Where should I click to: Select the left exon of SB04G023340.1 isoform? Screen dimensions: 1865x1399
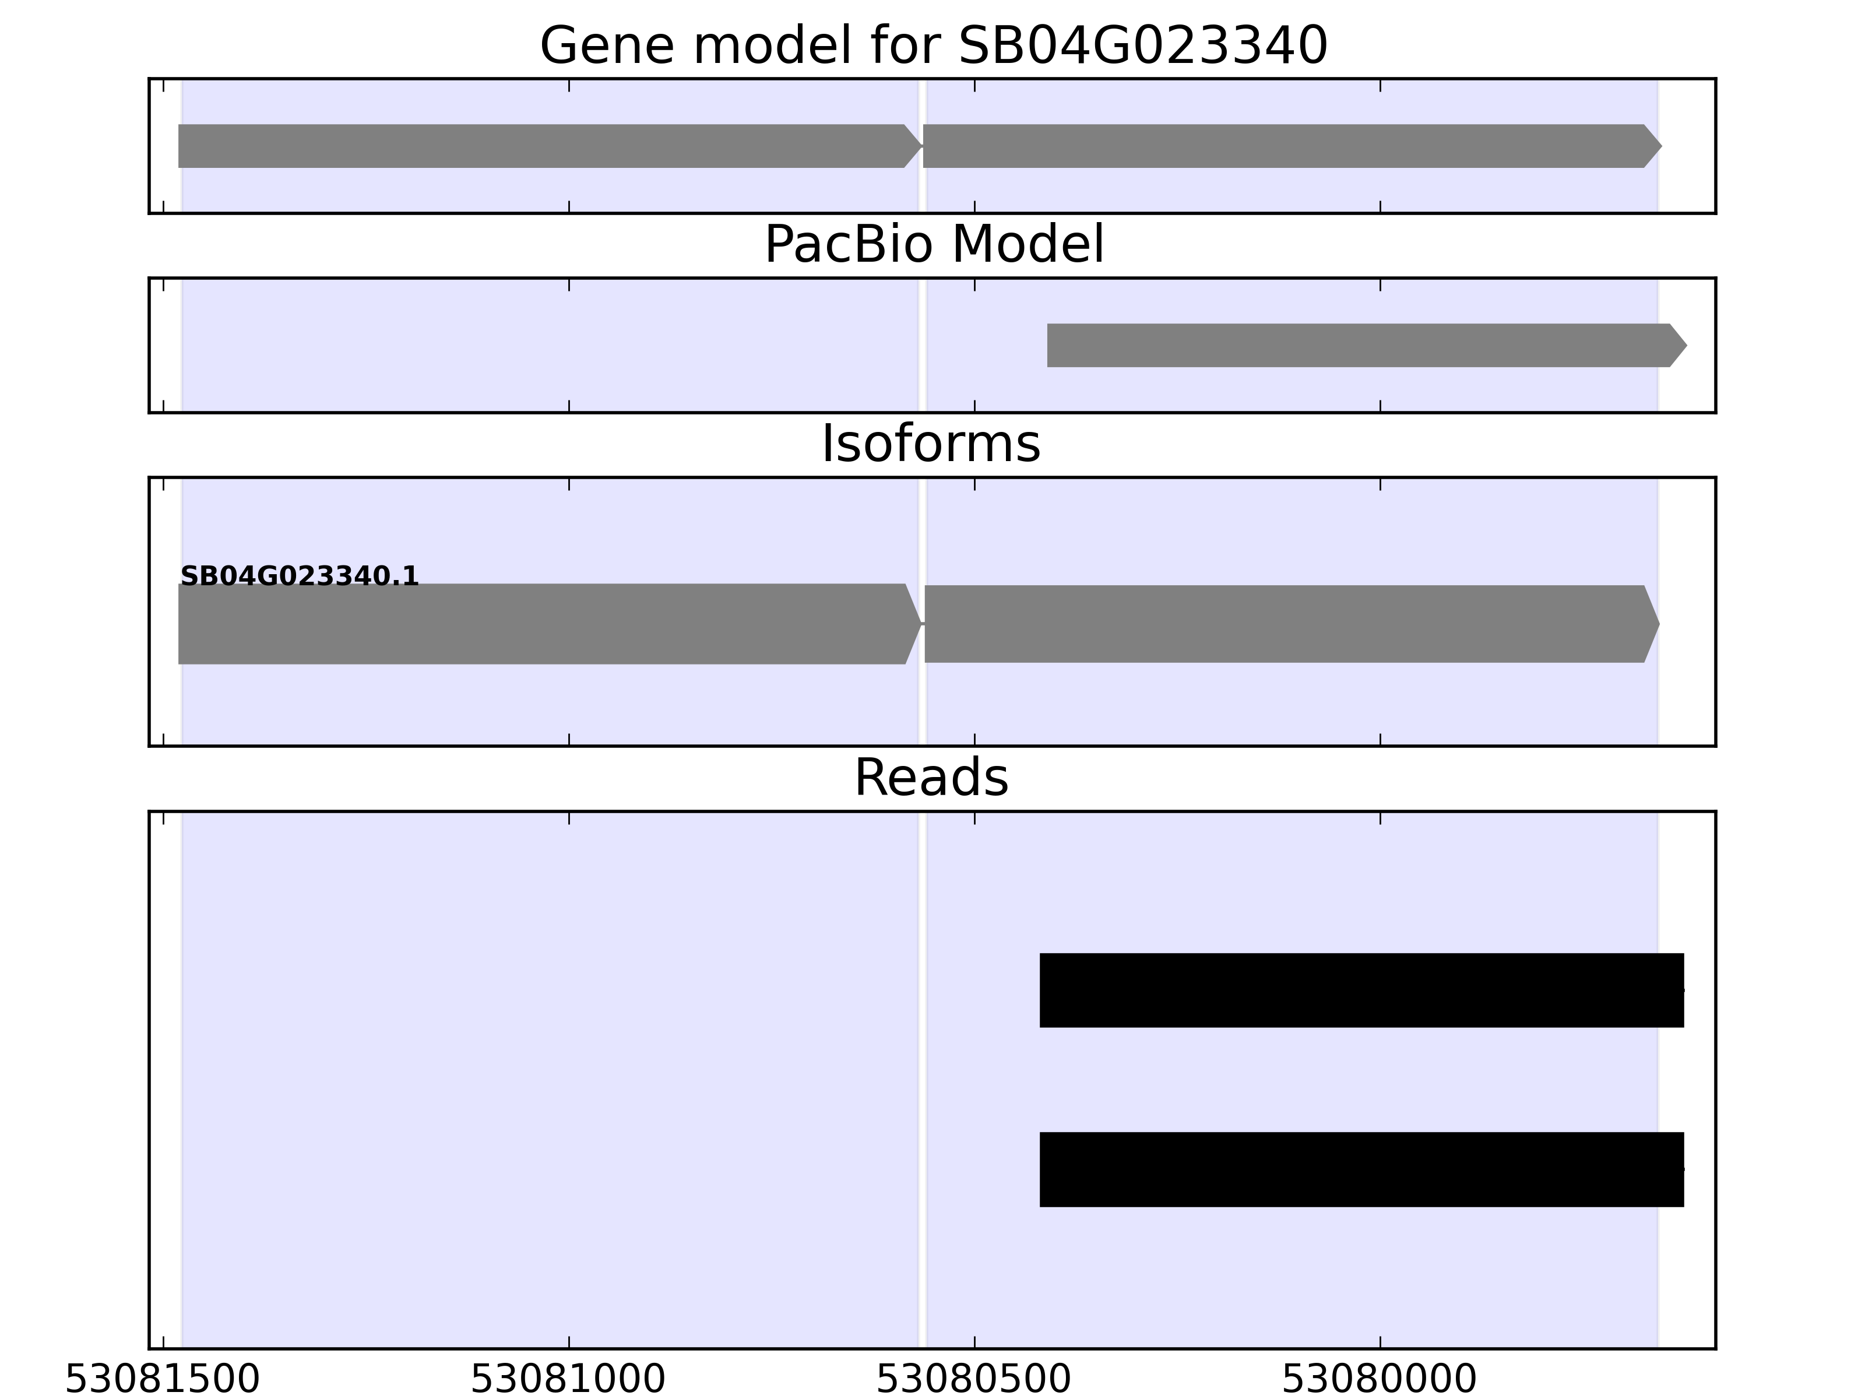click(540, 624)
